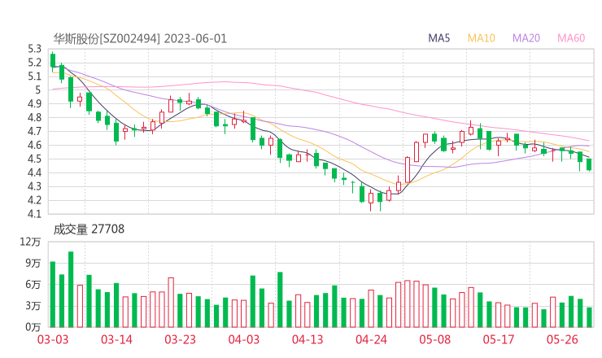
Task: Click the 6万 volume axis label
Action: [x=33, y=285]
